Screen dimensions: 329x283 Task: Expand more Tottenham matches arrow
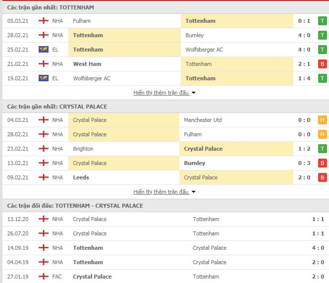[193, 93]
